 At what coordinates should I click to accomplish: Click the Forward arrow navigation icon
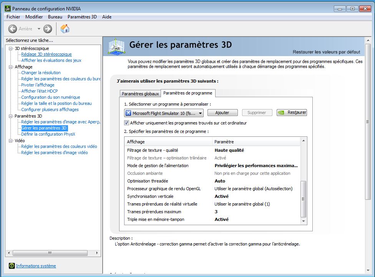(x=48, y=29)
